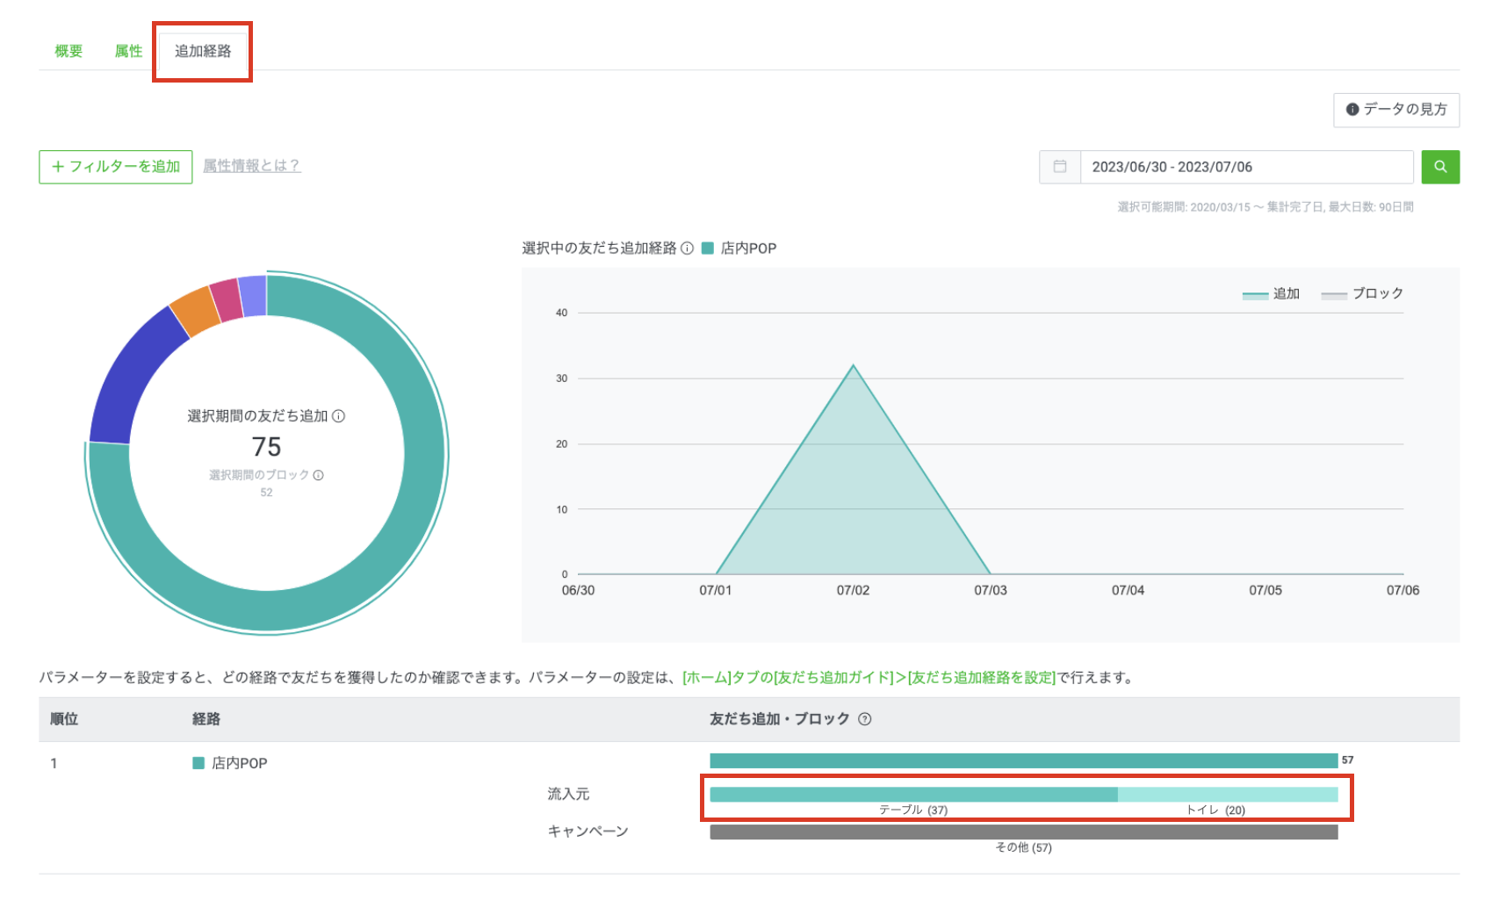Screen dimensions: 1507x922
Task: Click the データの見方 button
Action: pyautogui.click(x=1396, y=110)
